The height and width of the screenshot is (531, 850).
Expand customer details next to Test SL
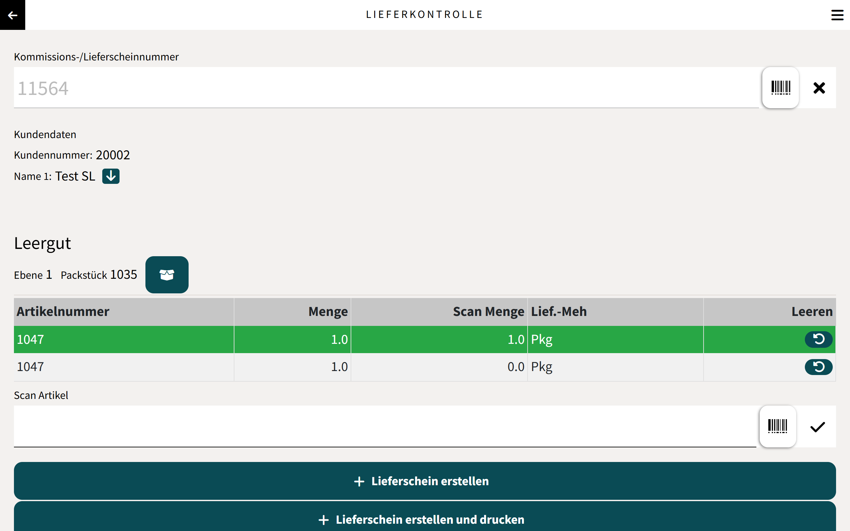(111, 176)
